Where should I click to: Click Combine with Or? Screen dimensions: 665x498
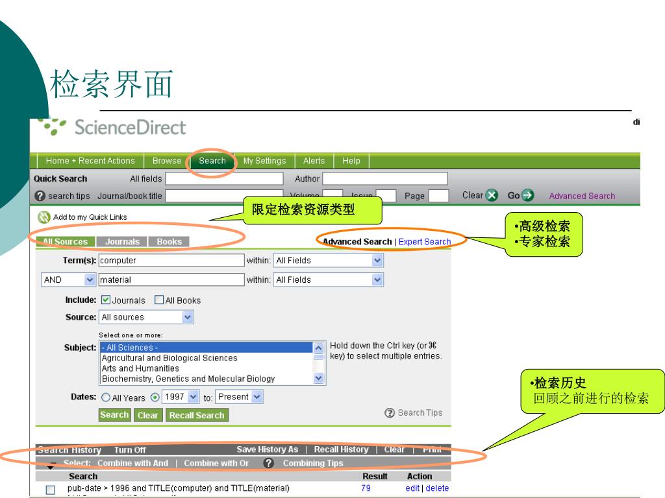[216, 463]
